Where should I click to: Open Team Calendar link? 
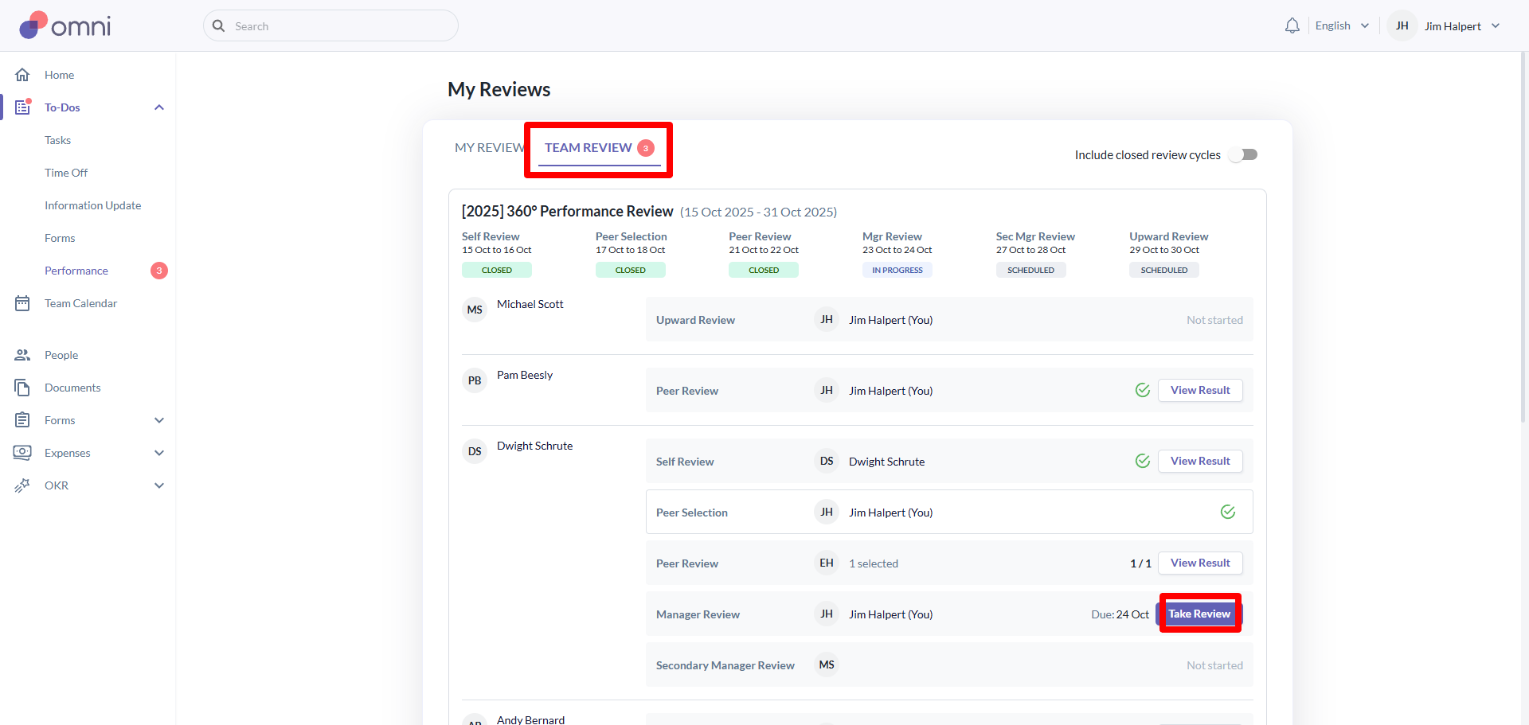pos(80,303)
